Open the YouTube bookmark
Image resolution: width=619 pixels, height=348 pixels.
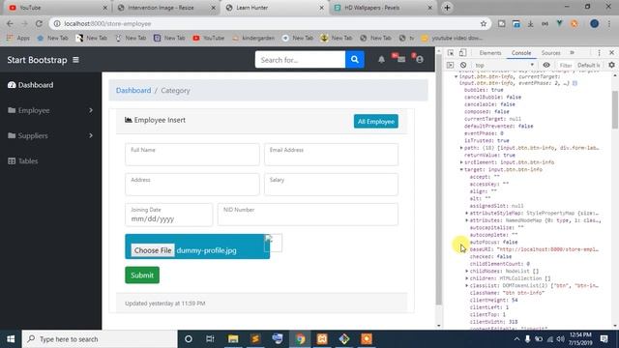(209, 38)
